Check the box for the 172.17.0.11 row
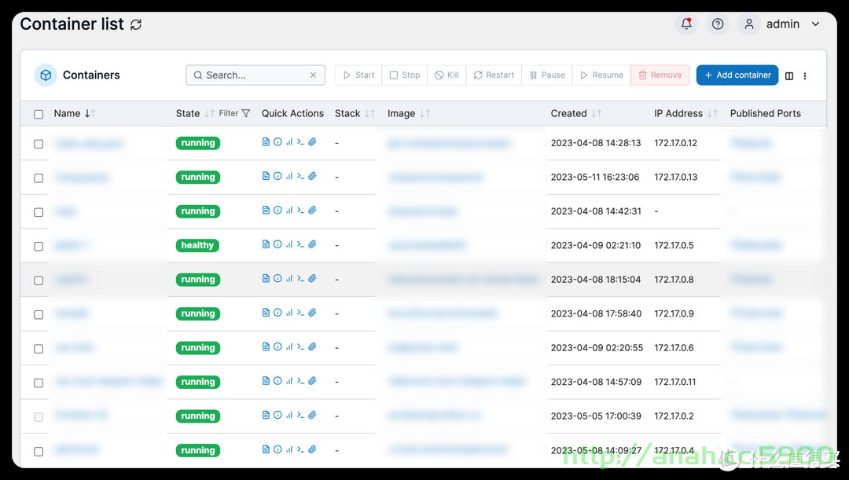The height and width of the screenshot is (480, 849). coord(39,383)
